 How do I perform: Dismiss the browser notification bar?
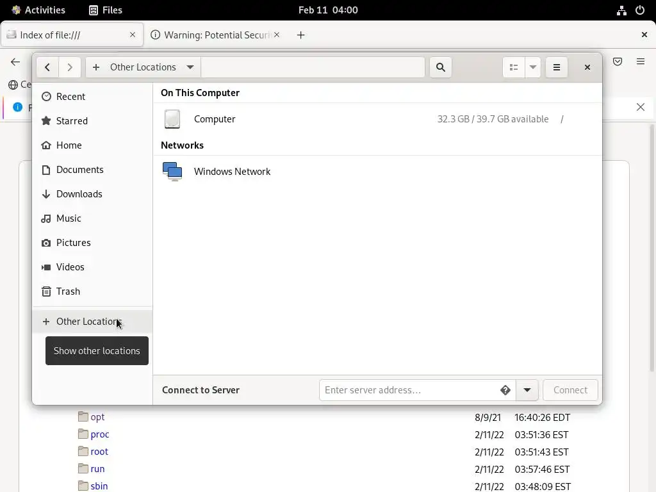640,107
